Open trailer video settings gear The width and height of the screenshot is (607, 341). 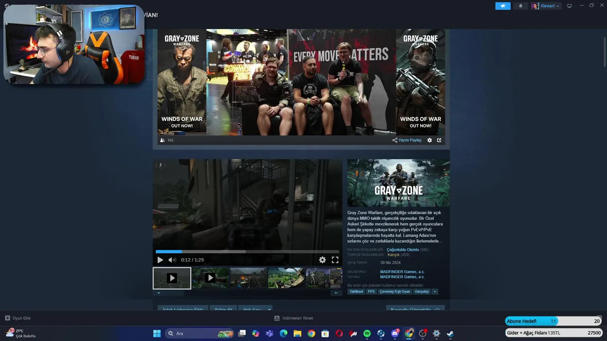pyautogui.click(x=322, y=260)
